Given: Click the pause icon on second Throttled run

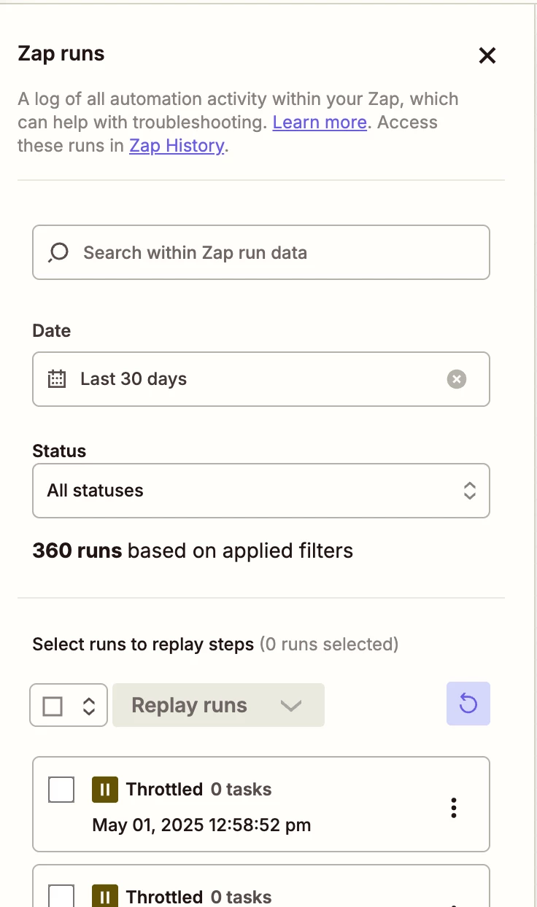Looking at the screenshot, I should 105,896.
